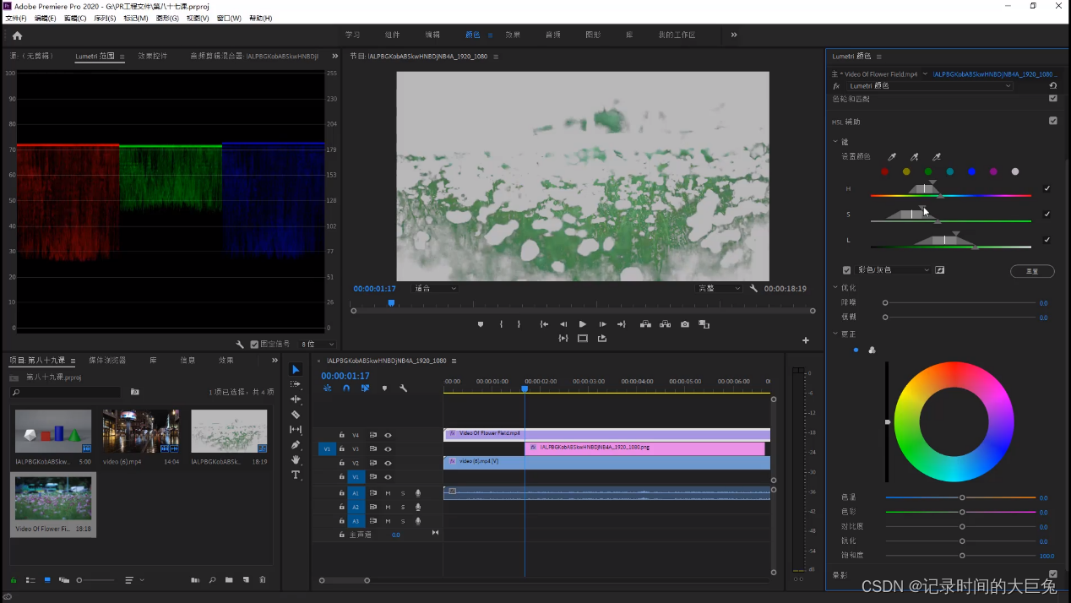Uncheck the HSL 辅助 checkbox
The width and height of the screenshot is (1071, 603).
[1052, 121]
